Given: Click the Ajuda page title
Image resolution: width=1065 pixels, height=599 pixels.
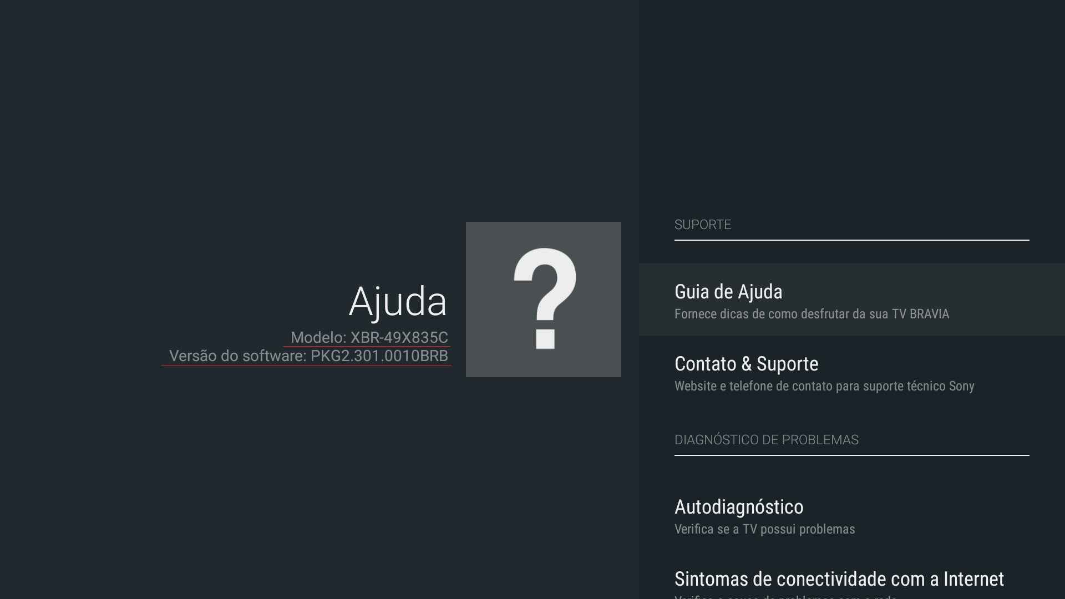Looking at the screenshot, I should pos(397,302).
